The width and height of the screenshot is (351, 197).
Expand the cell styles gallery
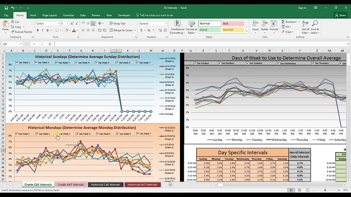tap(247, 31)
